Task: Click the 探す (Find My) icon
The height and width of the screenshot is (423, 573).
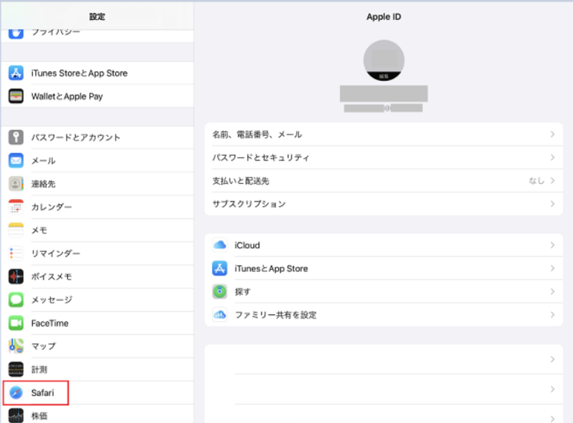Action: [220, 291]
